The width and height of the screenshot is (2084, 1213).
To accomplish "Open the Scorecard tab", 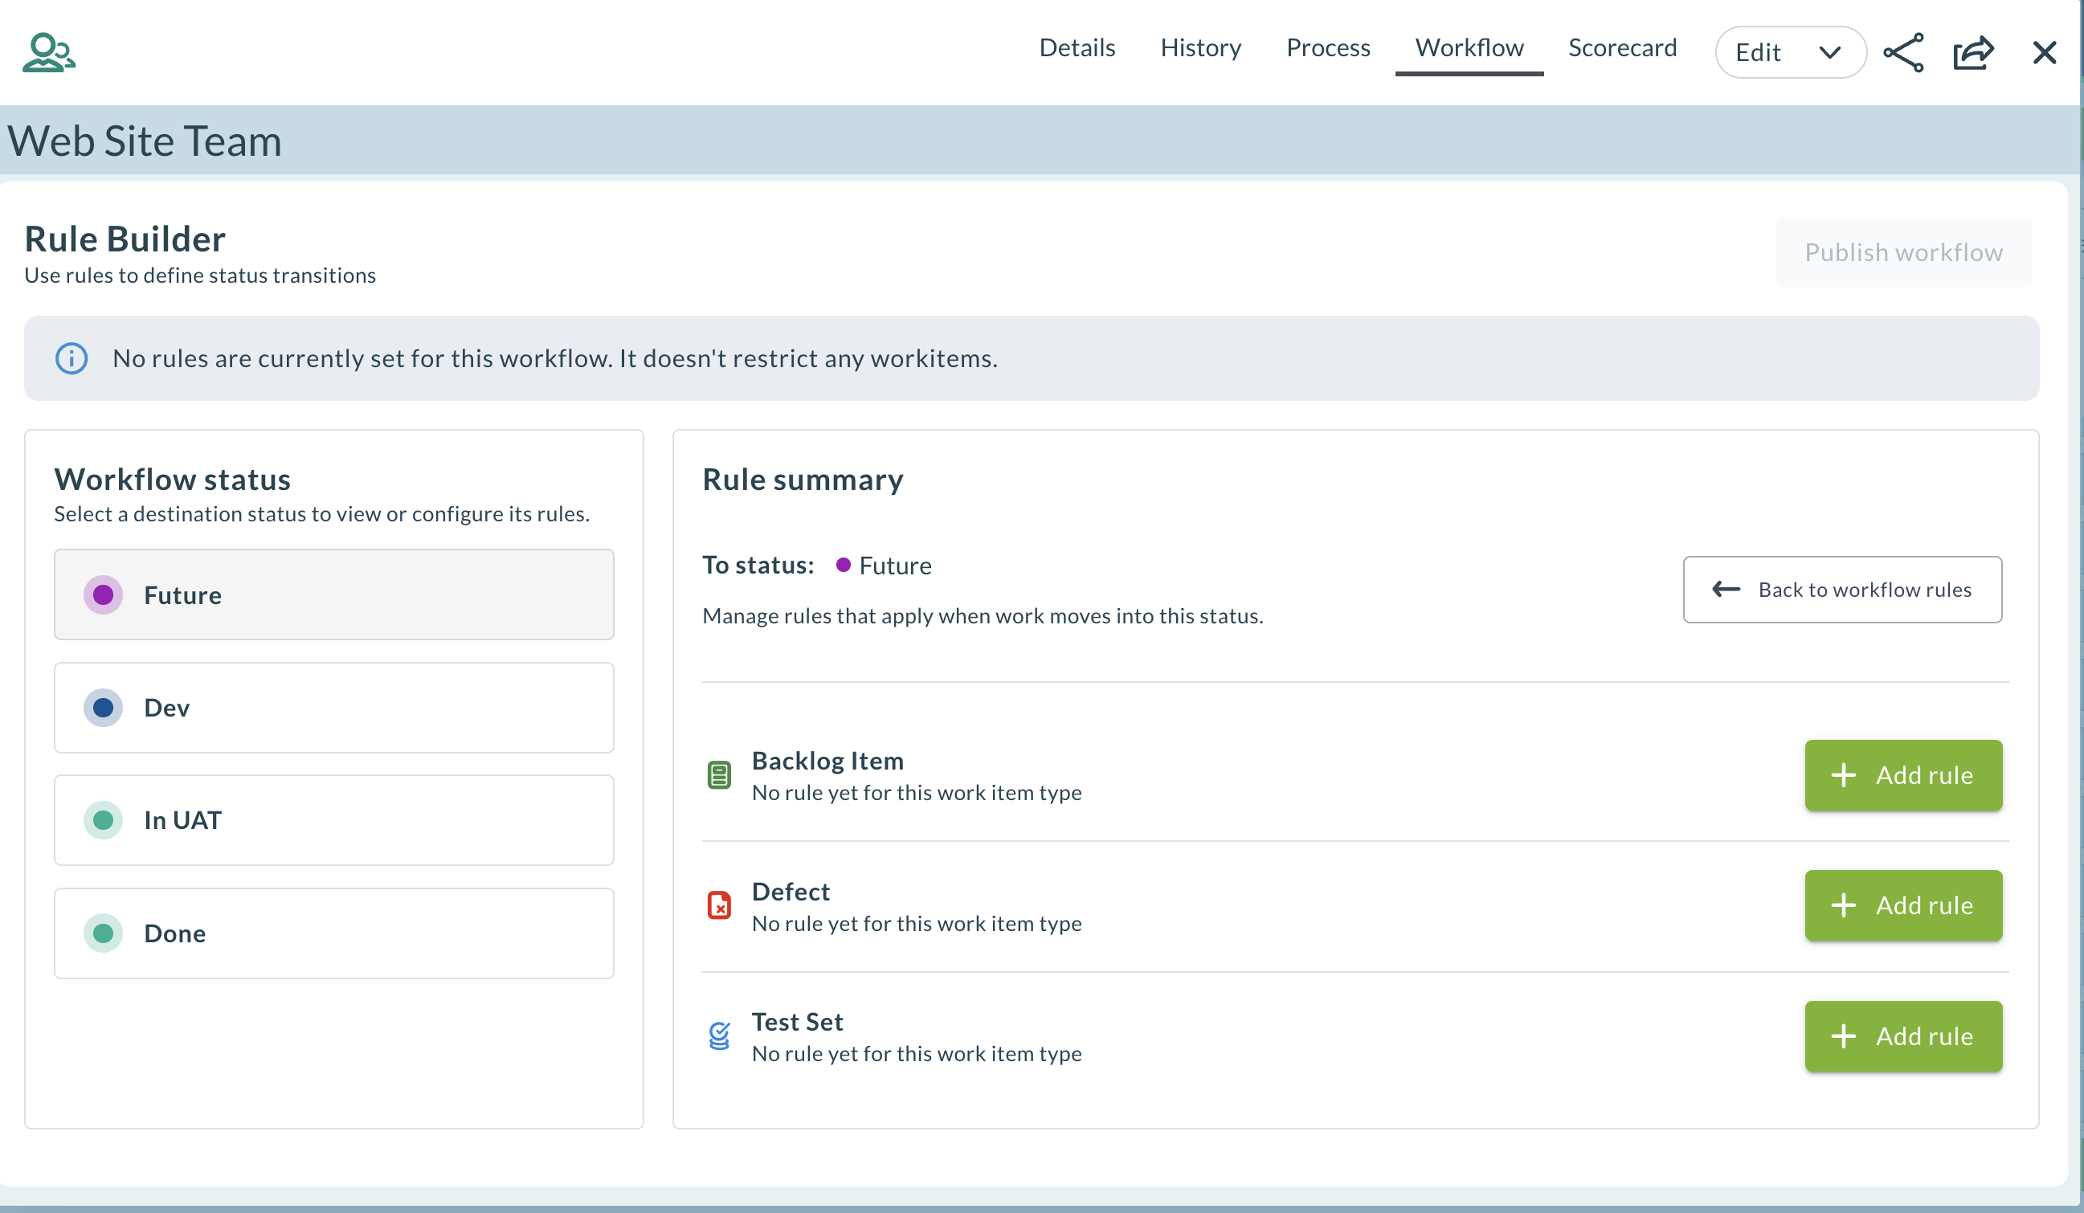I will pos(1622,48).
